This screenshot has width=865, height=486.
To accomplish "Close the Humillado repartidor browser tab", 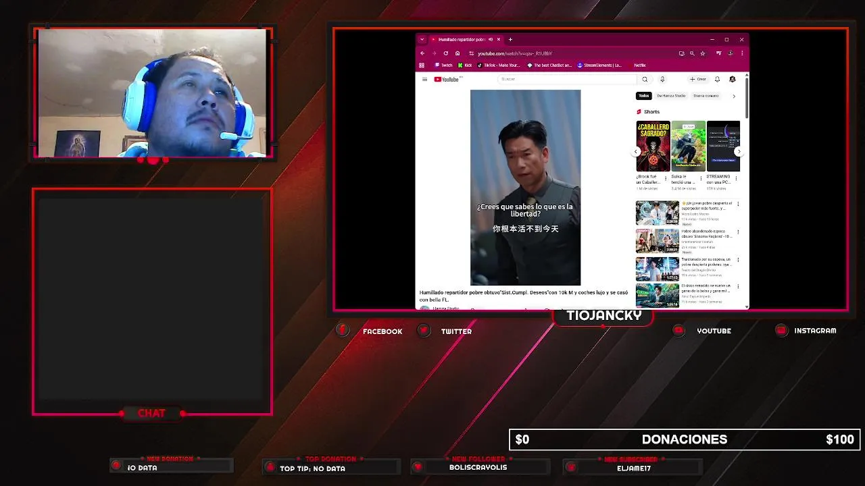I will [499, 39].
